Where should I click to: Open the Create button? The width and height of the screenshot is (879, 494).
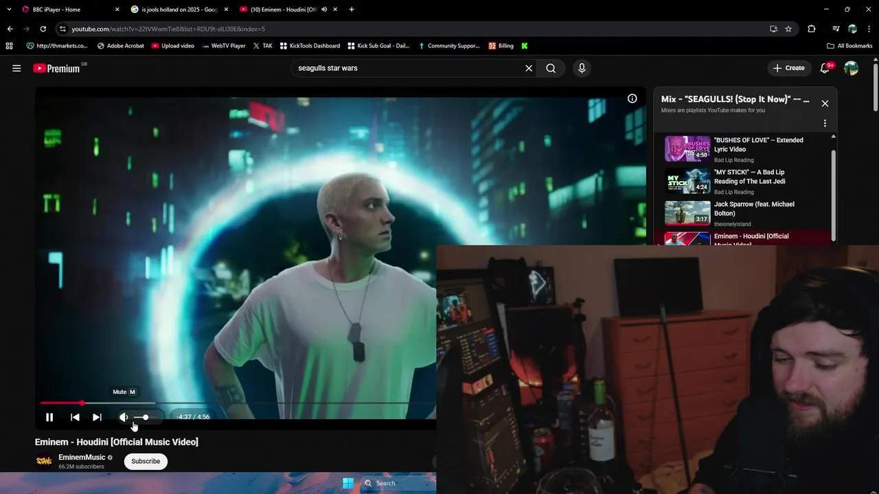pos(788,68)
